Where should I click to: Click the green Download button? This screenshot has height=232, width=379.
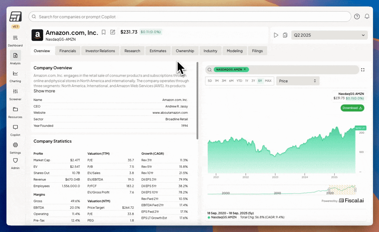click(352, 108)
